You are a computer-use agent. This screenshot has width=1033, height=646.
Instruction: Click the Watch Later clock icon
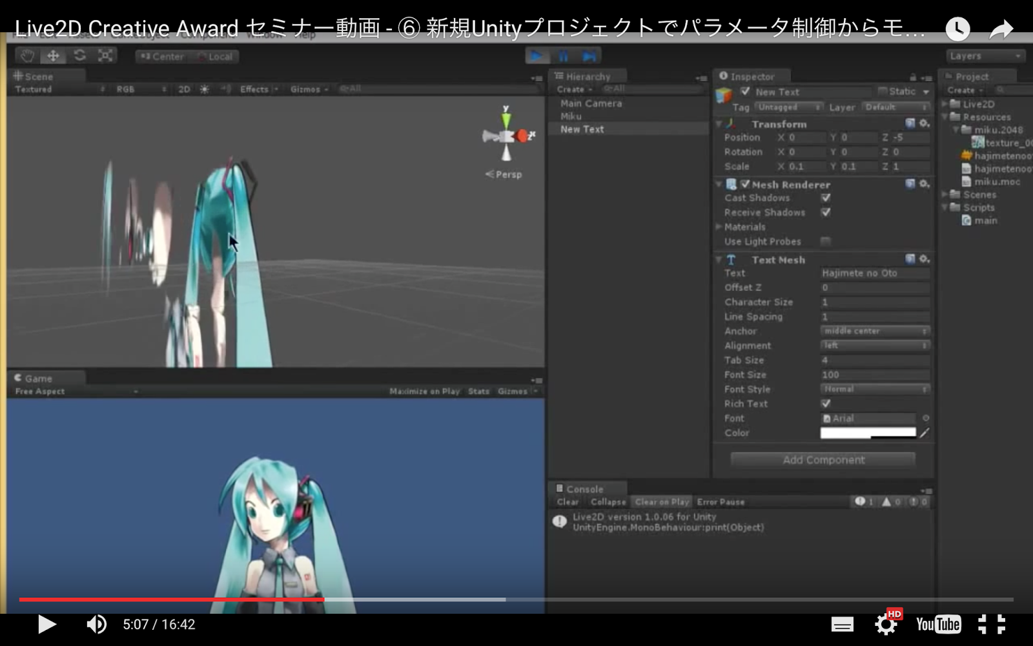958,28
